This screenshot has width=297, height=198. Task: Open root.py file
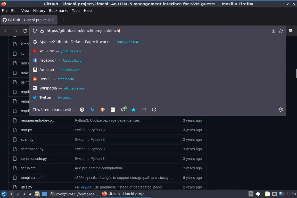pos(26,130)
